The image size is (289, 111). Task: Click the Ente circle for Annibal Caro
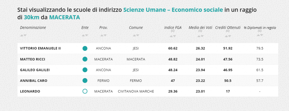click(85, 81)
